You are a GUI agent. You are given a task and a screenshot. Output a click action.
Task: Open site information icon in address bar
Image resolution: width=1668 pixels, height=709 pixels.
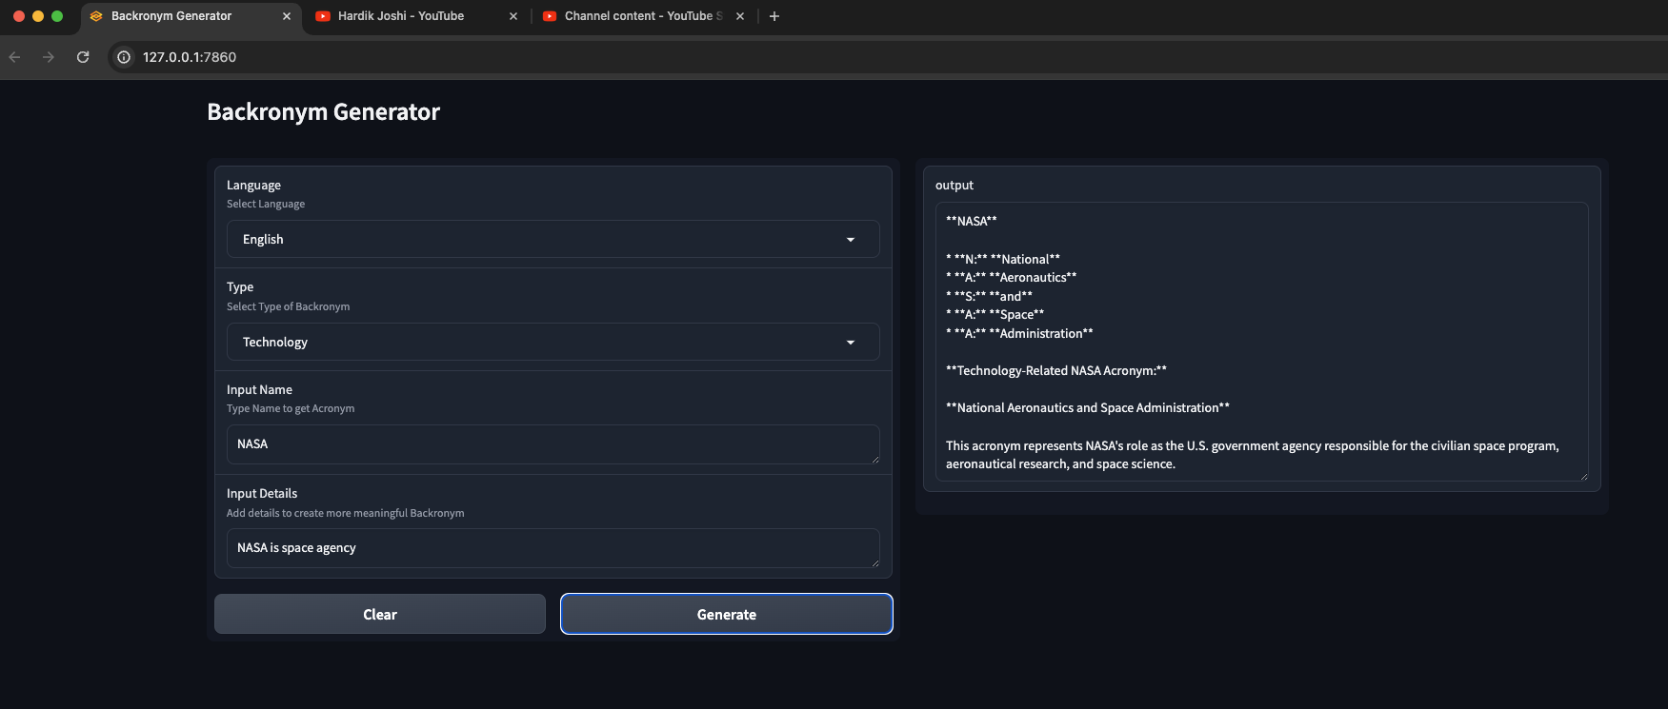click(x=124, y=57)
